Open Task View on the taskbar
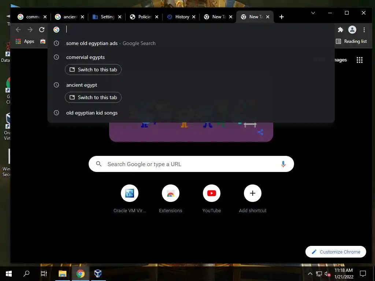 (x=44, y=273)
